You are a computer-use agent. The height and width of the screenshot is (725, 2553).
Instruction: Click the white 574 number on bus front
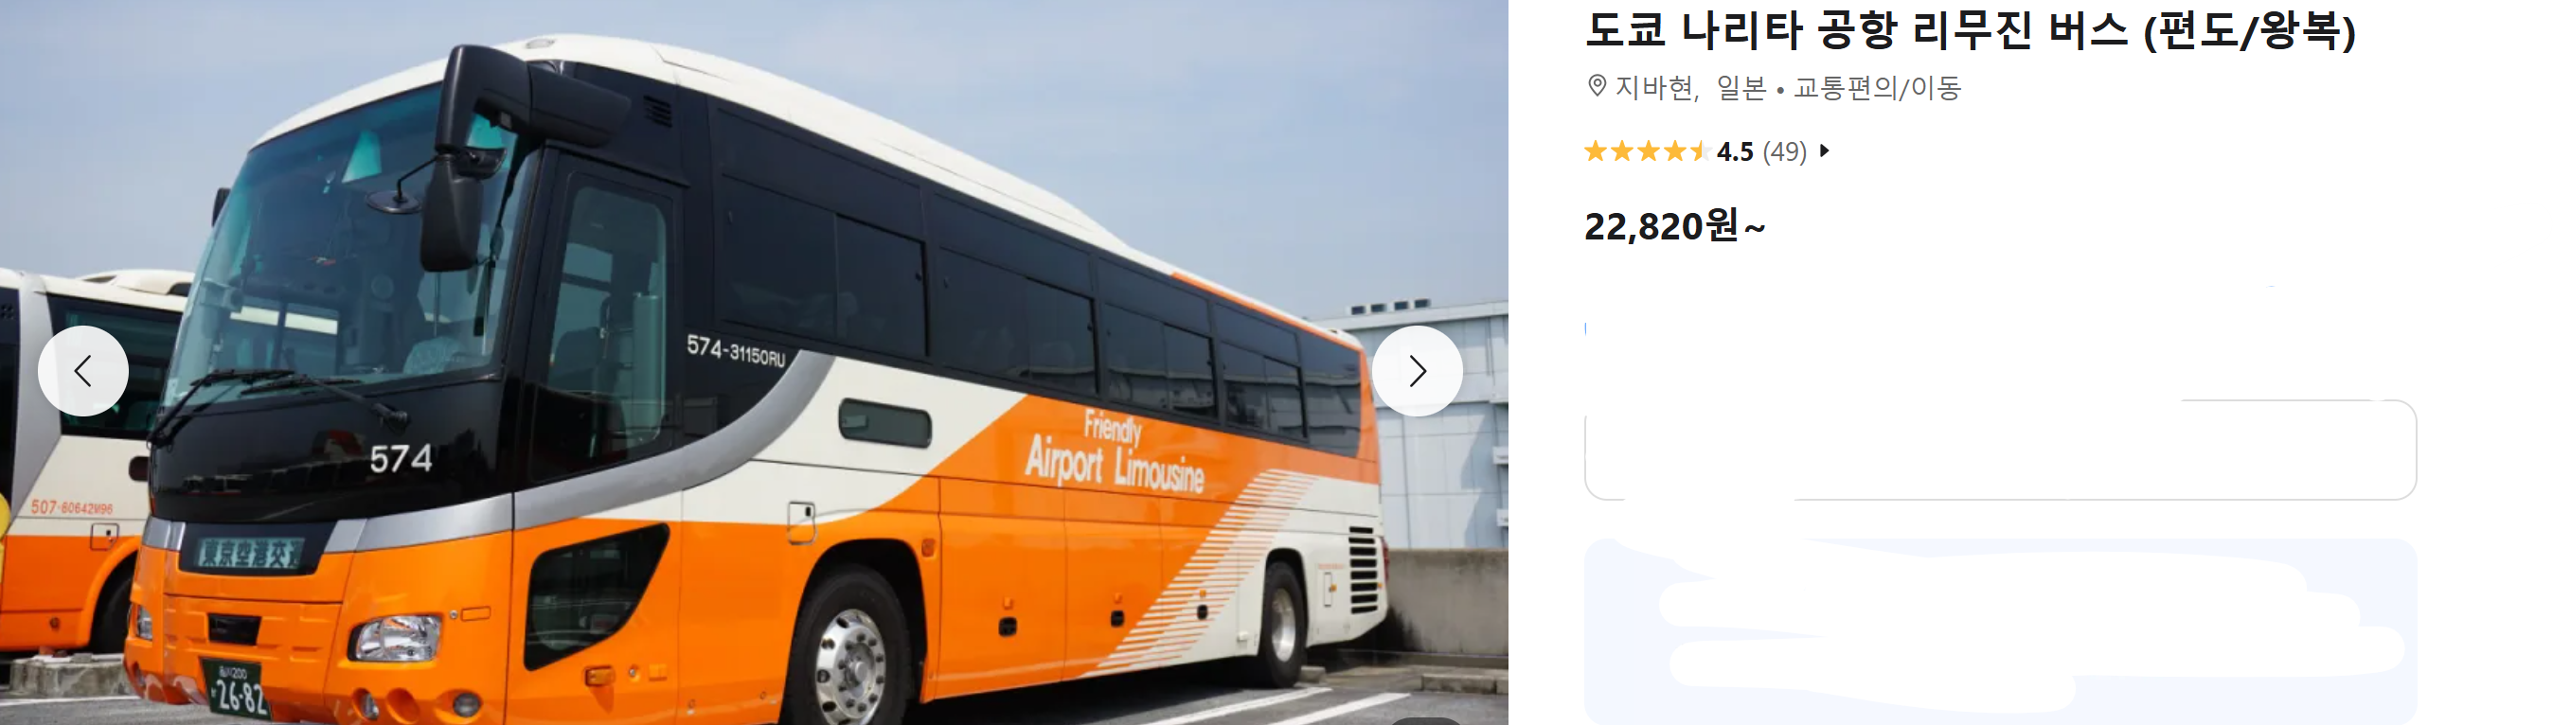coord(402,459)
